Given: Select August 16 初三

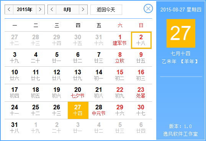Looking at the screenshot, I should click(141, 75).
